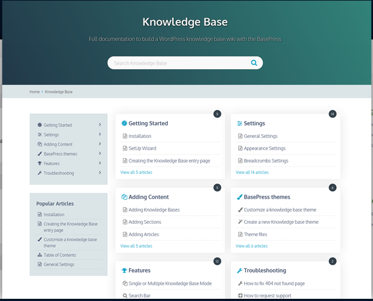This screenshot has height=301, width=373.
Task: Open Getting Started card heading
Action: click(x=148, y=123)
